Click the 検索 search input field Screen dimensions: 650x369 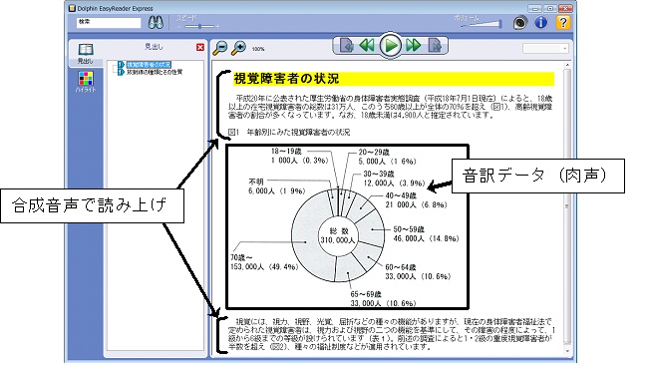109,22
